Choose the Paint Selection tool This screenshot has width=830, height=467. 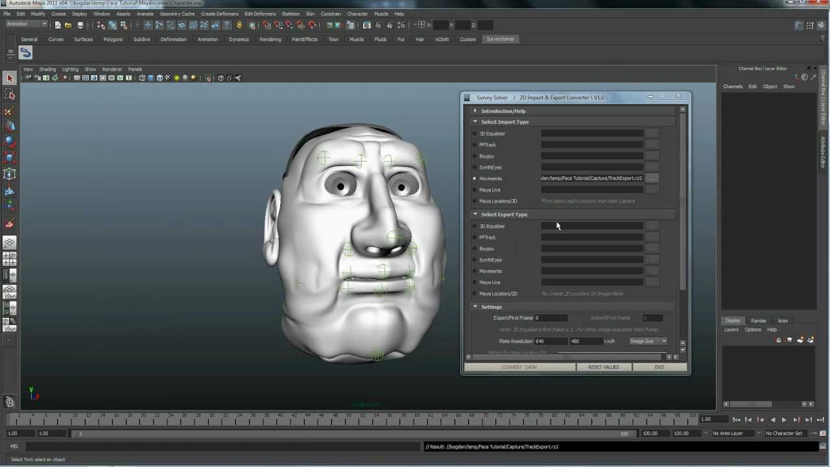10,110
